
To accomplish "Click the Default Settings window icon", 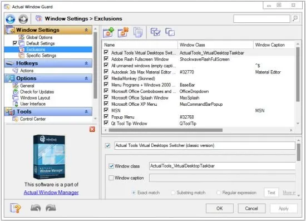I will click(21, 43).
